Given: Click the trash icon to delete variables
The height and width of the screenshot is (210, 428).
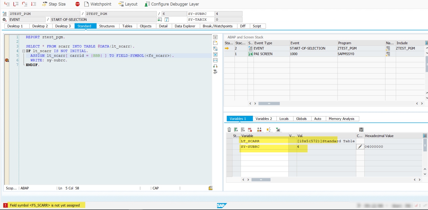Looking at the screenshot, I should (229, 129).
